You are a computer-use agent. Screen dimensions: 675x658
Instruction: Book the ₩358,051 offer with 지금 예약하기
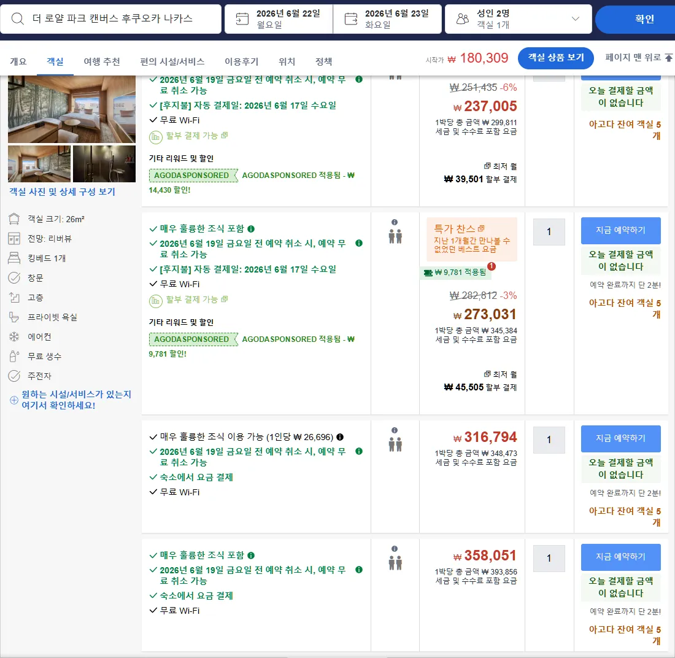pyautogui.click(x=621, y=557)
